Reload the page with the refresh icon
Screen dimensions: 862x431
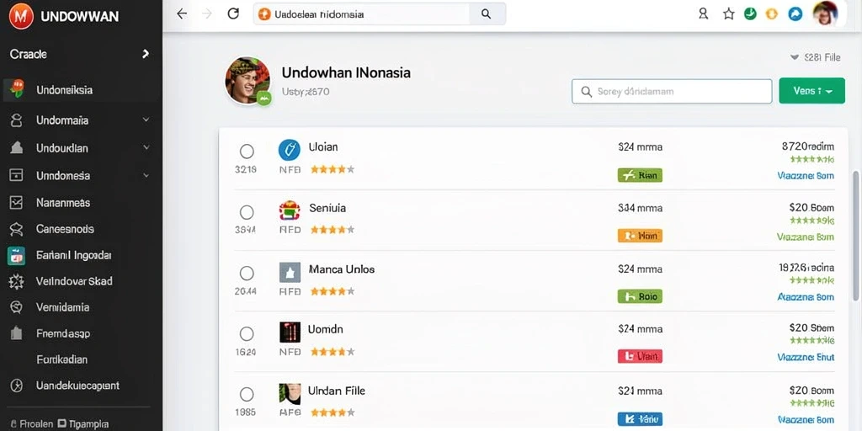233,13
